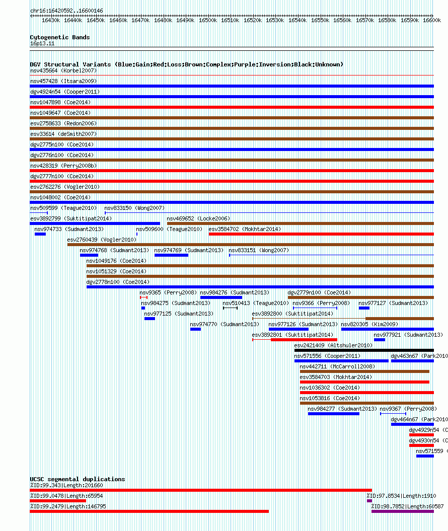Open nsv1036302 (Coe2014) variant
448x531 pixels.
(x=330, y=388)
